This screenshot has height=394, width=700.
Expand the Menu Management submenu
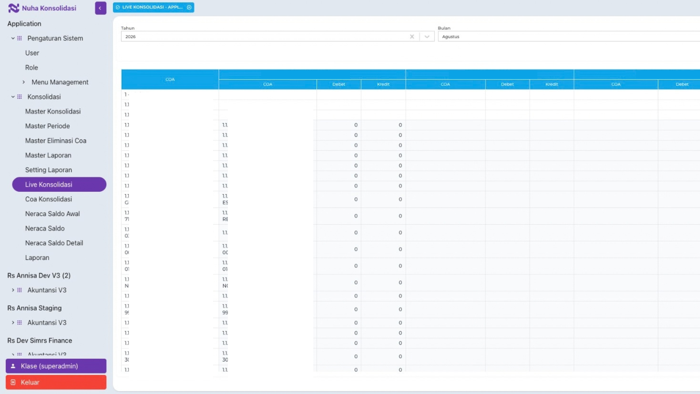click(x=24, y=82)
